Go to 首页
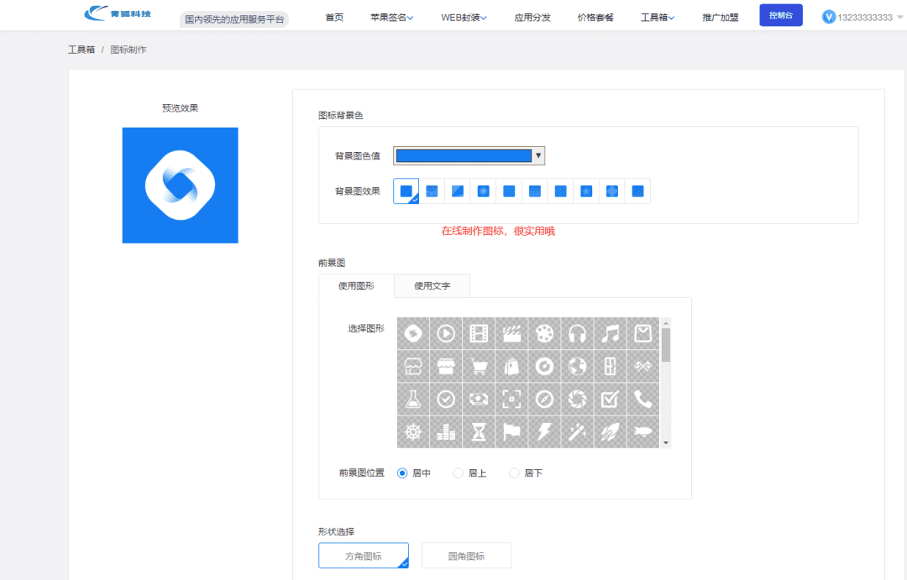The width and height of the screenshot is (907, 580). (x=334, y=18)
